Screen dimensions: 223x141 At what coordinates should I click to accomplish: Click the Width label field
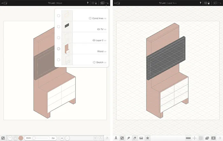pos(28,138)
